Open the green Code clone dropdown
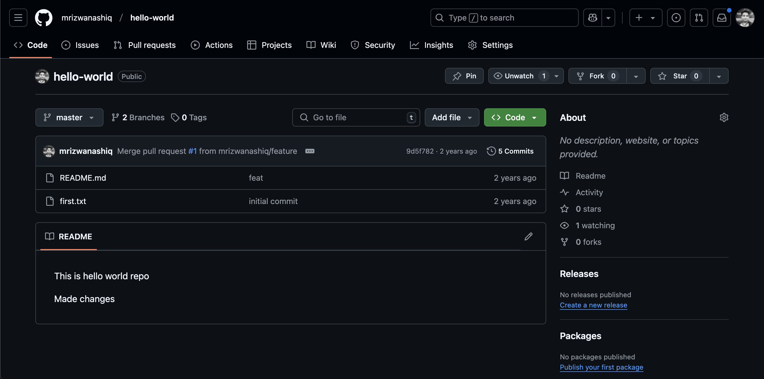 point(515,117)
